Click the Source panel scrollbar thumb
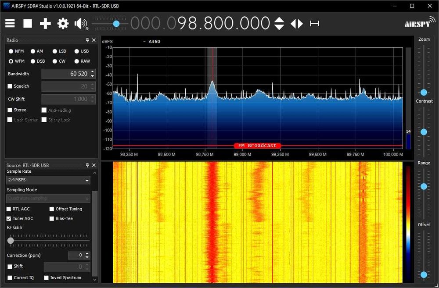The image size is (439, 288). click(95, 233)
